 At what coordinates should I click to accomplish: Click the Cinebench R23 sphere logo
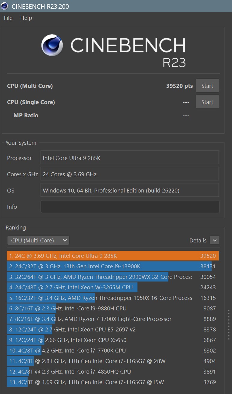[x=52, y=45]
